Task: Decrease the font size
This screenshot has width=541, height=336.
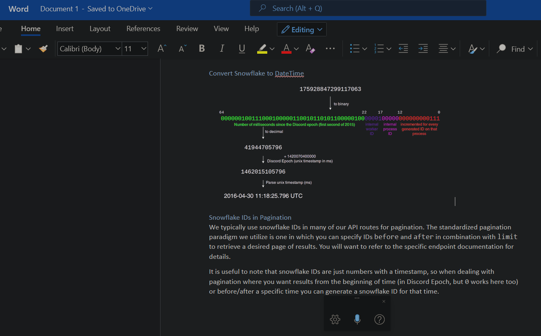Action: pyautogui.click(x=182, y=48)
